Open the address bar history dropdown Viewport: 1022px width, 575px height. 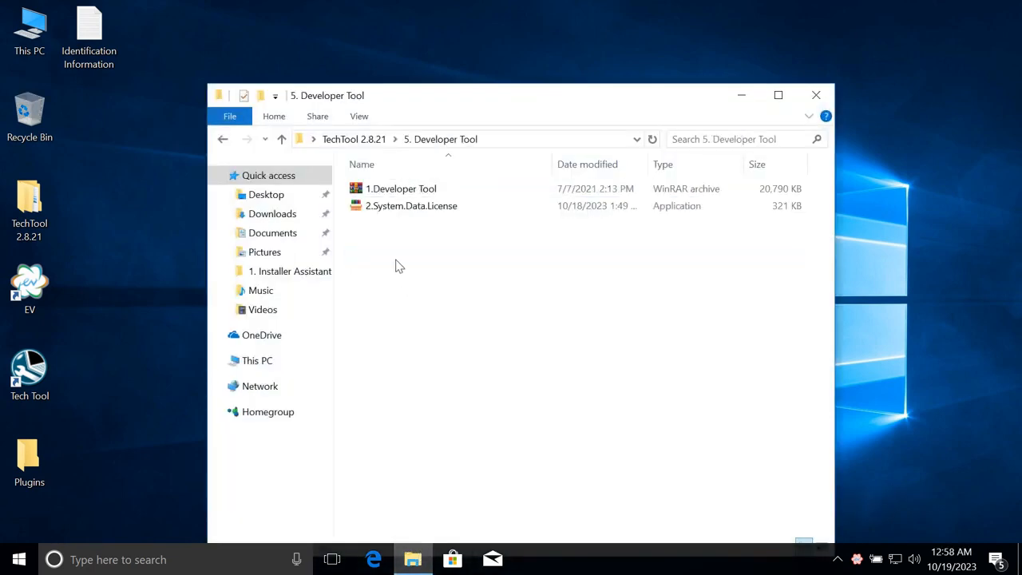[x=636, y=139]
